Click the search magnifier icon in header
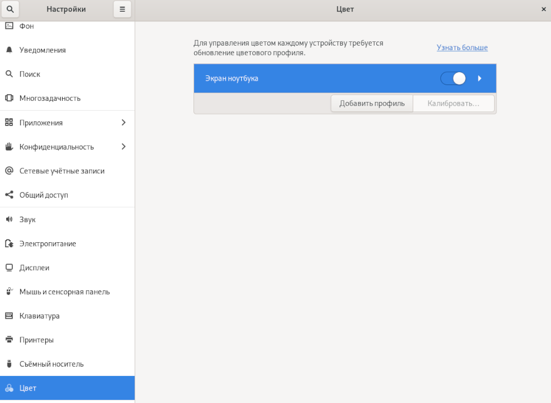This screenshot has width=551, height=403. (9, 9)
